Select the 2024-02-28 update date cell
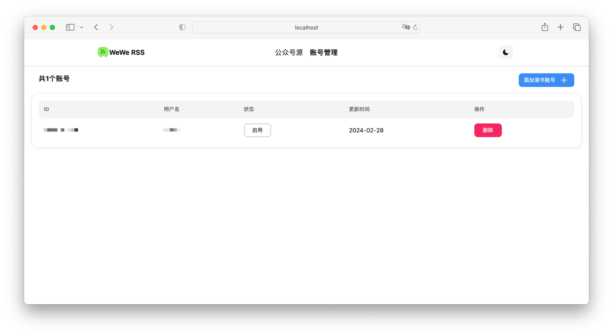613x336 pixels. [366, 130]
